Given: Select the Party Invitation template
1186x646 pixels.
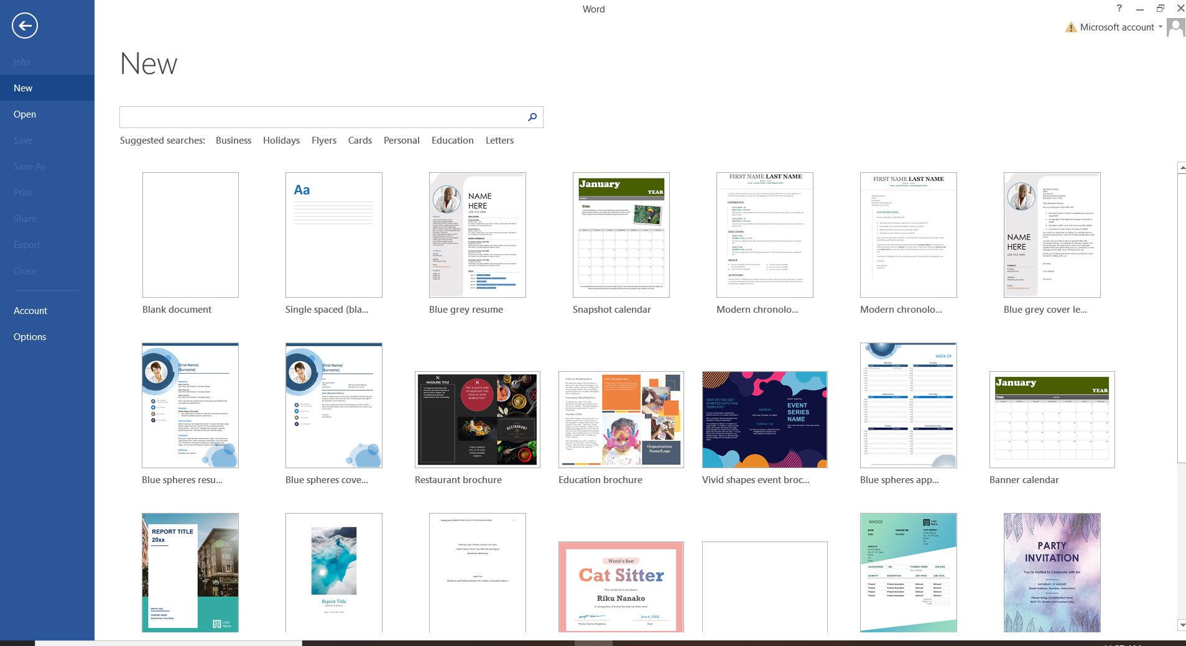Looking at the screenshot, I should tap(1052, 573).
